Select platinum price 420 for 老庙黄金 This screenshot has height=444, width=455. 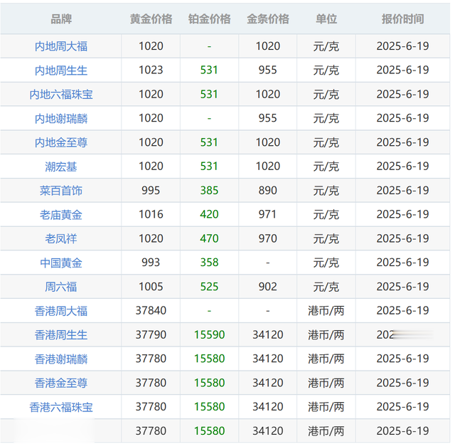click(209, 215)
